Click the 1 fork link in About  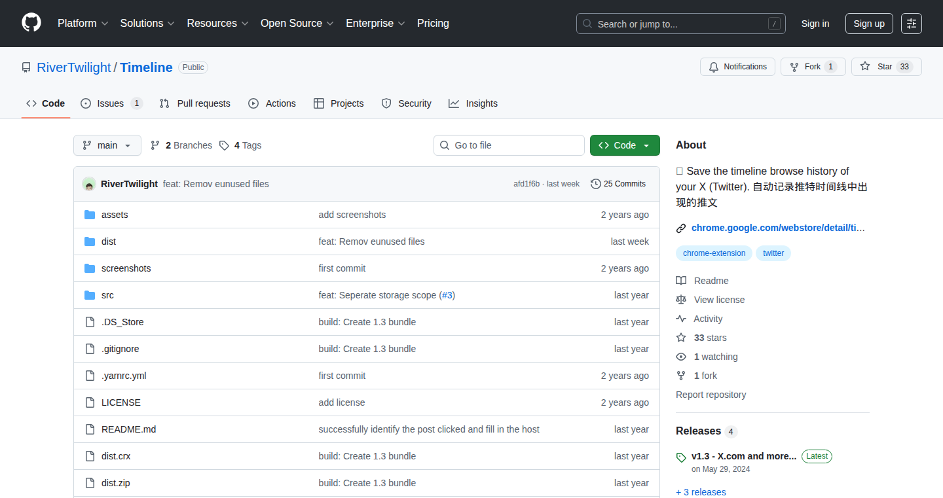tap(705, 376)
